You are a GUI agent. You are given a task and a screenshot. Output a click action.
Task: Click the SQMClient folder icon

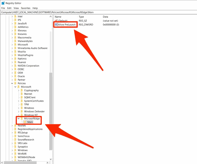coord(22,97)
